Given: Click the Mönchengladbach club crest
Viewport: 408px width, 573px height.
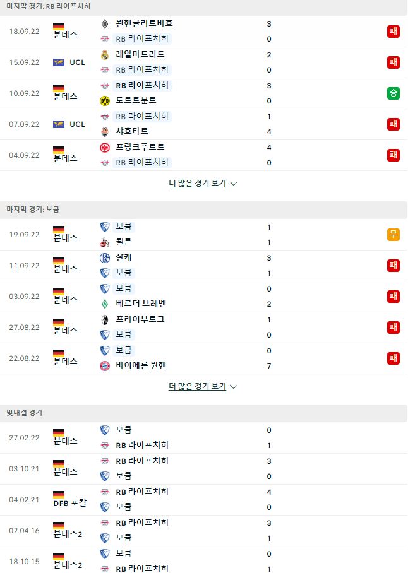Looking at the screenshot, I should [x=105, y=24].
